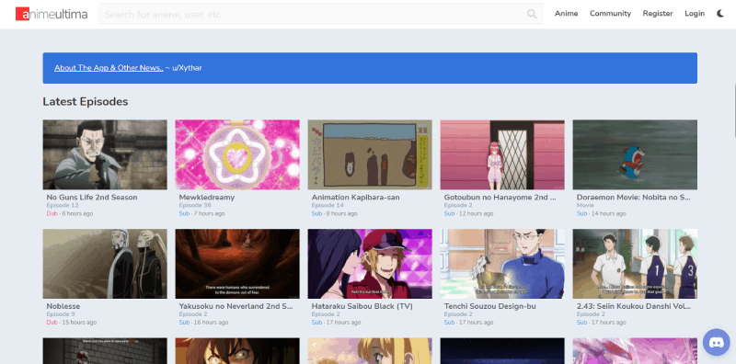Toggle dark mode moon icon
The width and height of the screenshot is (736, 364).
click(720, 14)
